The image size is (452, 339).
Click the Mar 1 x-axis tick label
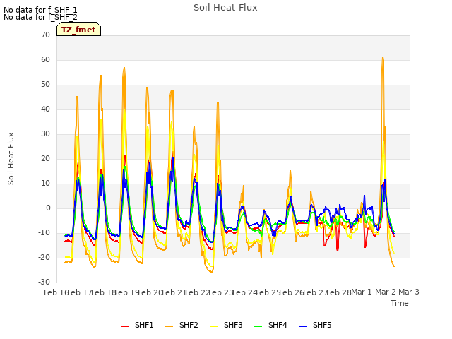362,292
